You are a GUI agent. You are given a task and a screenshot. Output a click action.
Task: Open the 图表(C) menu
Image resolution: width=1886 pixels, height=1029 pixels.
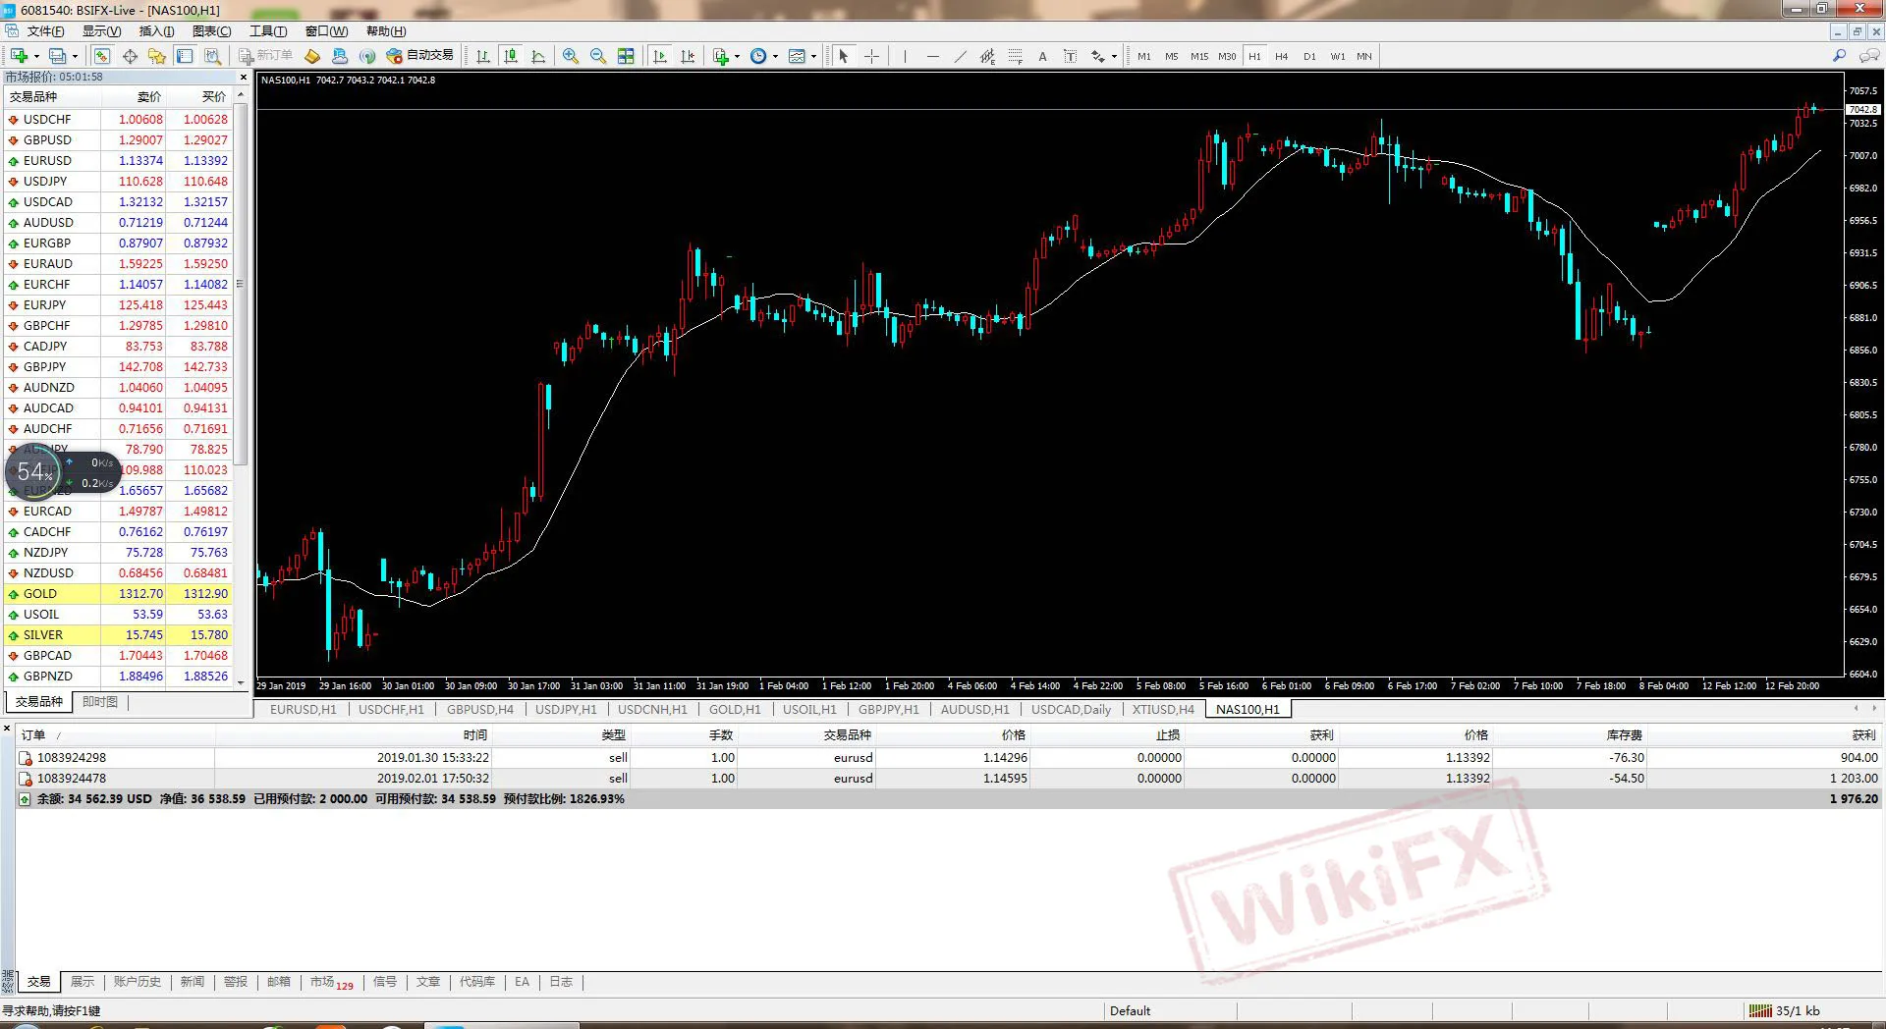(211, 31)
